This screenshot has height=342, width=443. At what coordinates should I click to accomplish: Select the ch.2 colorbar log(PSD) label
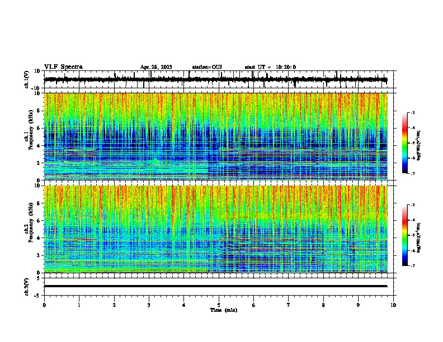click(418, 237)
